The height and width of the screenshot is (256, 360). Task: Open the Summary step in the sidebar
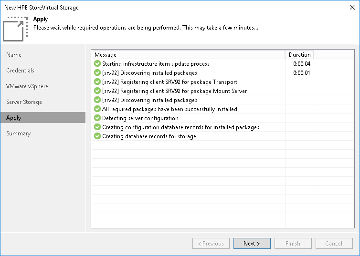[x=19, y=133]
